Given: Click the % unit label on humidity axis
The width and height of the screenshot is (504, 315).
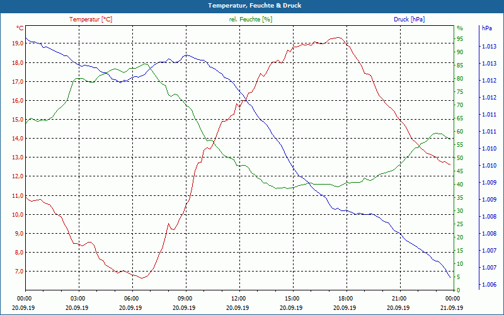Looking at the screenshot, I should click(460, 28).
